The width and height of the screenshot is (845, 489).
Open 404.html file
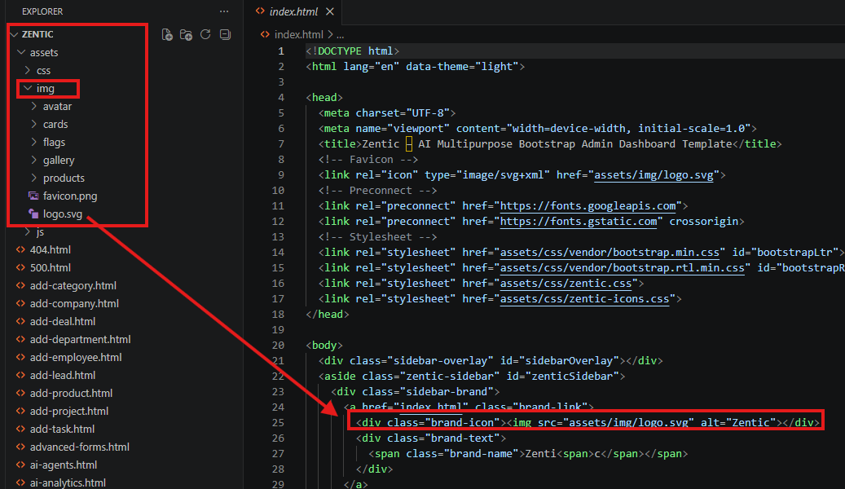[x=51, y=249]
